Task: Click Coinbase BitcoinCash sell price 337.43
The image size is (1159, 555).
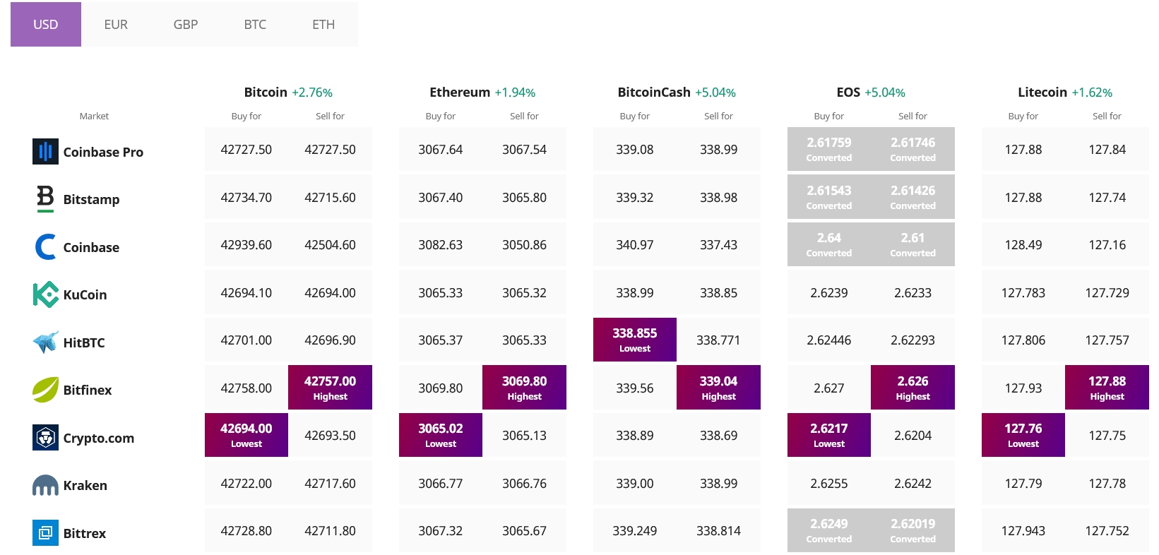Action: [x=718, y=245]
